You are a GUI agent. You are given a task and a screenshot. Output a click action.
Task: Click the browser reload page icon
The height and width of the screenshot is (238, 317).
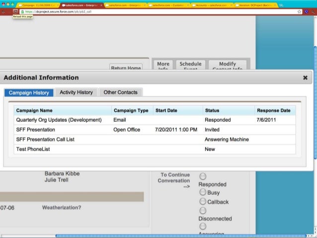point(15,11)
